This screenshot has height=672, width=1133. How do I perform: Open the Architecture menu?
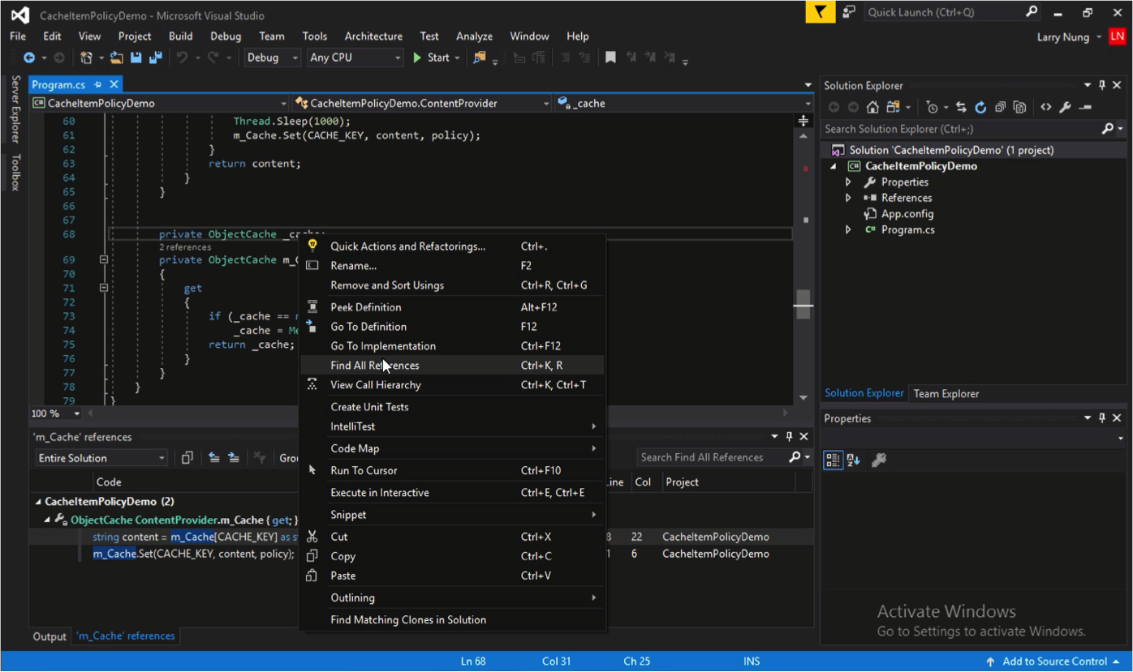[373, 36]
